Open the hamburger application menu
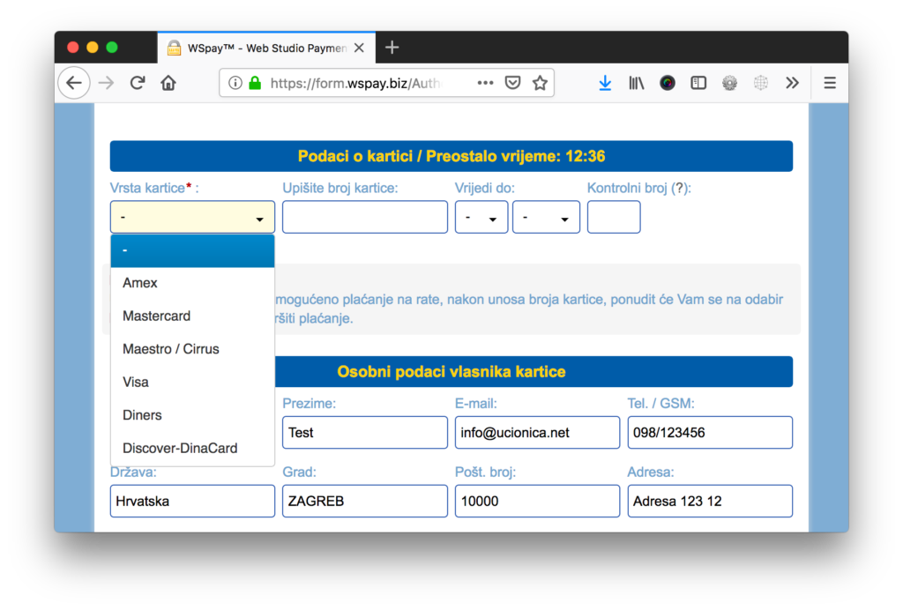903x610 pixels. click(x=829, y=83)
